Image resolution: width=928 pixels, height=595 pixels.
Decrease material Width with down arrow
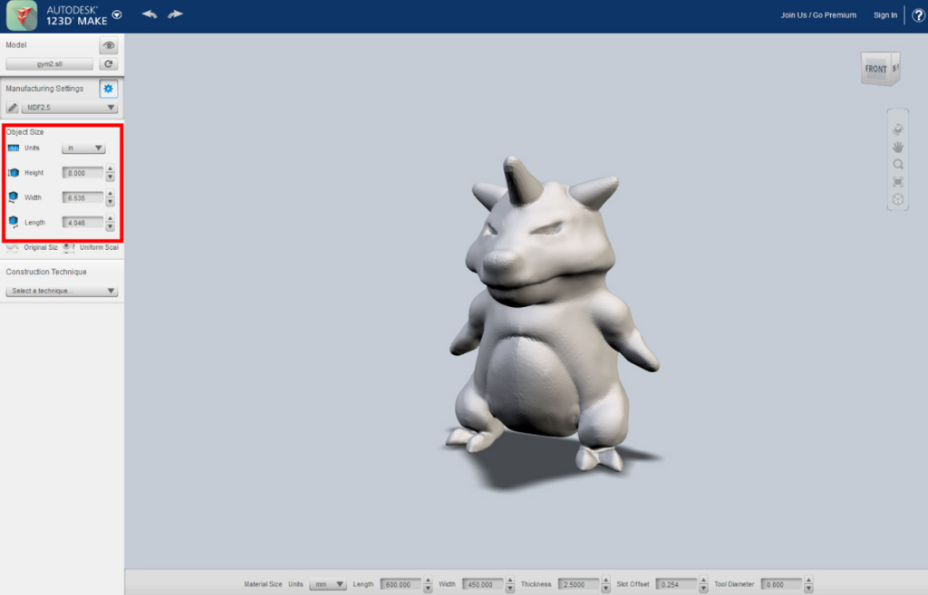(x=510, y=589)
